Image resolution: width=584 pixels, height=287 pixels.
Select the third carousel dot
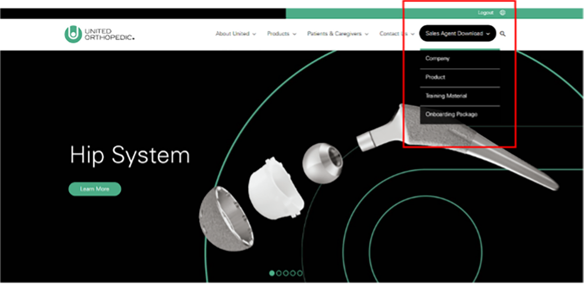click(x=286, y=273)
